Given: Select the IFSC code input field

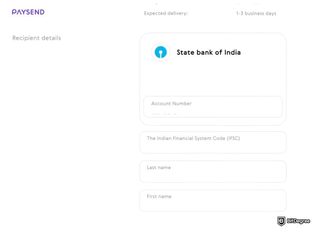Looking at the screenshot, I should [213, 142].
